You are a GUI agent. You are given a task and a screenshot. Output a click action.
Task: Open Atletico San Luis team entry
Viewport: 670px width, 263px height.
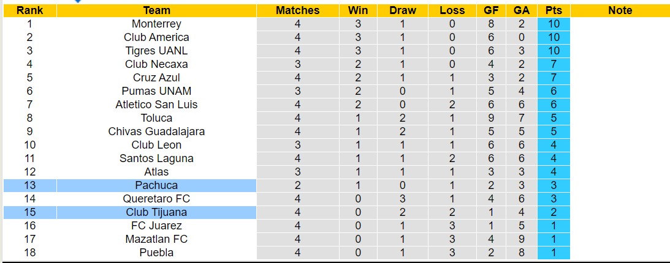(x=156, y=105)
